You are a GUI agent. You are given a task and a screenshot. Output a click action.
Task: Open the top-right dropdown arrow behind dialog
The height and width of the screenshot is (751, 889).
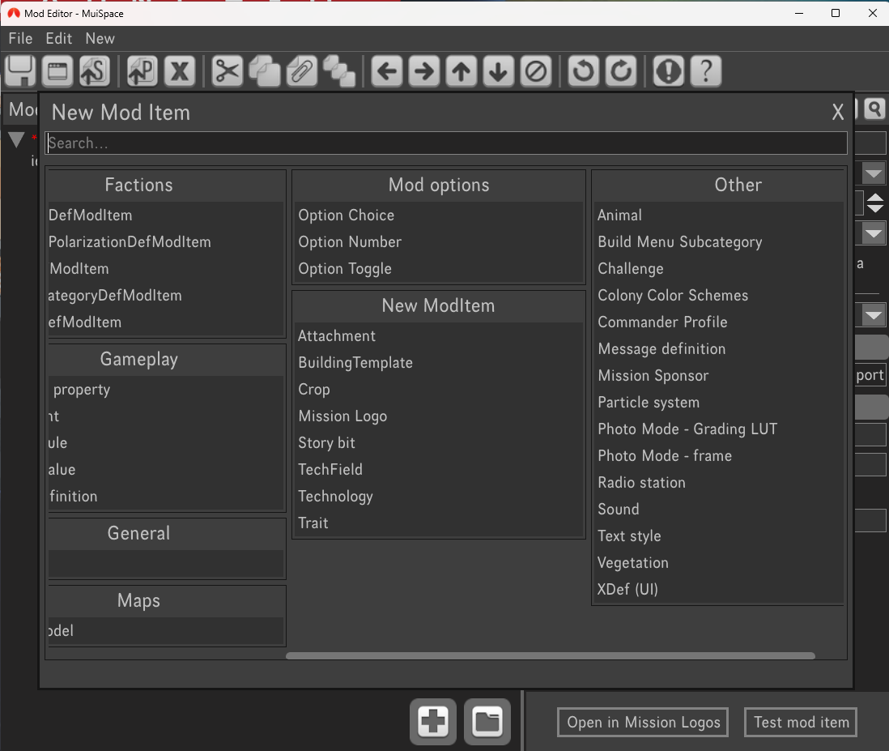[874, 173]
